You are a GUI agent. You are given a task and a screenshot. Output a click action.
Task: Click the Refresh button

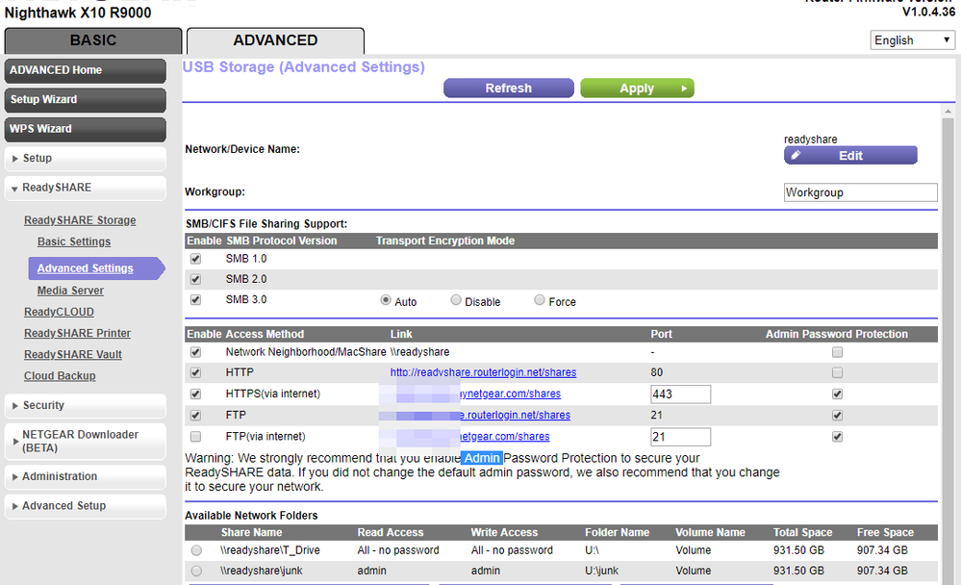[508, 88]
